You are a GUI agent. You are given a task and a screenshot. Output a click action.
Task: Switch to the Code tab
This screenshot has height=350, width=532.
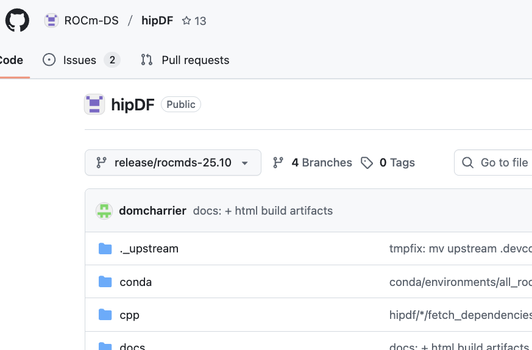(x=11, y=60)
